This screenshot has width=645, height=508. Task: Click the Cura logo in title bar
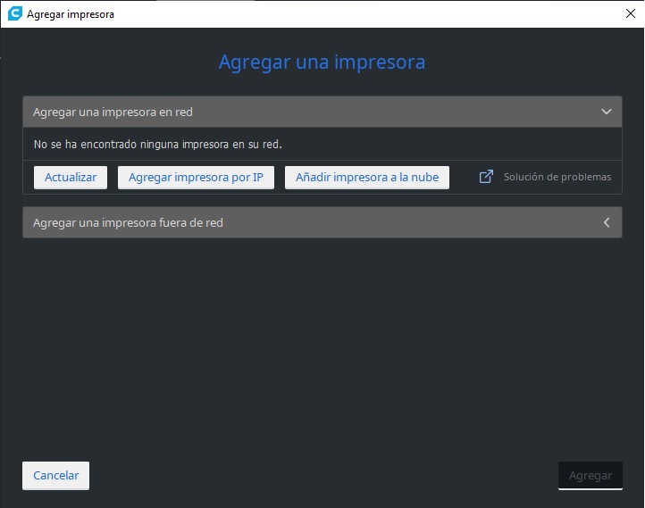(14, 14)
